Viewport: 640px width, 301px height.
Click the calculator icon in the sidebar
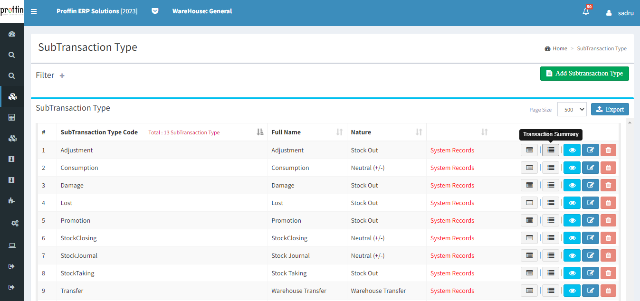[x=12, y=117]
